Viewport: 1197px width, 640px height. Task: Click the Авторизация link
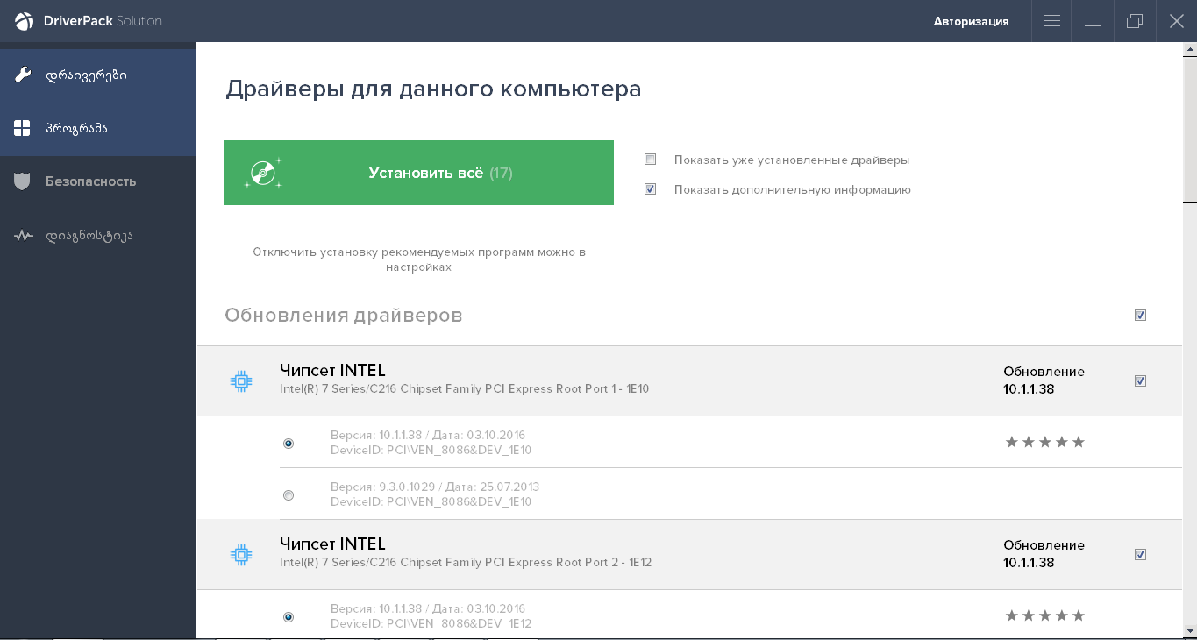pos(971,21)
